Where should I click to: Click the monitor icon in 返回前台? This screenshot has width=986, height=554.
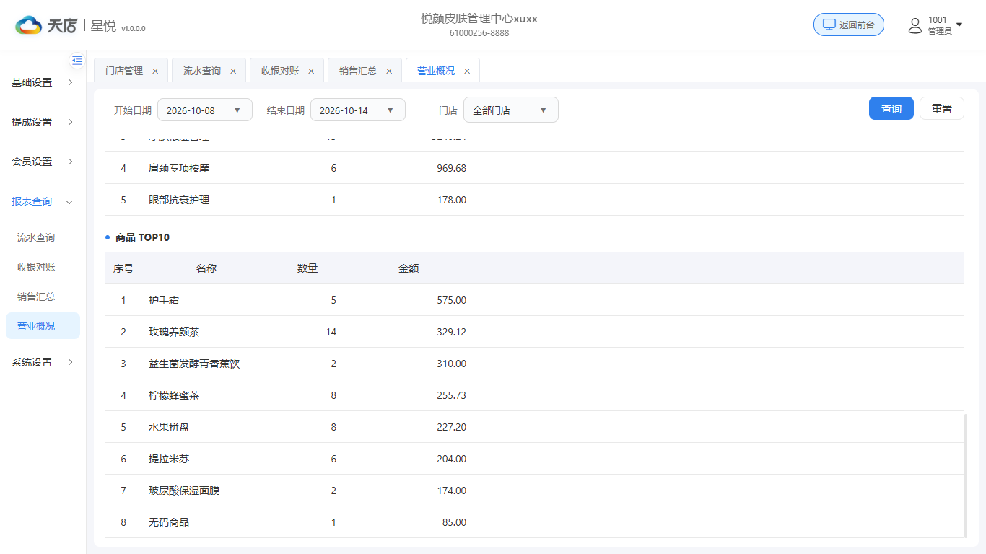click(829, 25)
